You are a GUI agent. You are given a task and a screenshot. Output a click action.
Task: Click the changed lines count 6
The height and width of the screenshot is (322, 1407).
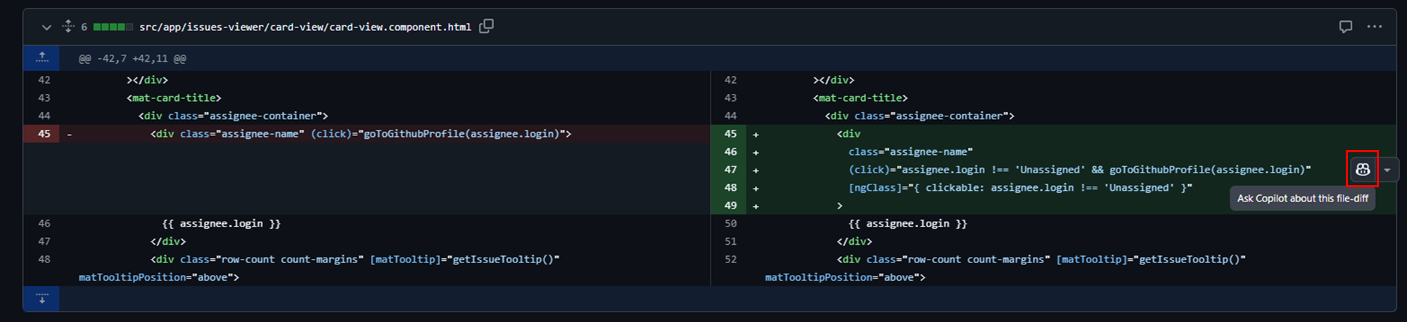(x=84, y=27)
